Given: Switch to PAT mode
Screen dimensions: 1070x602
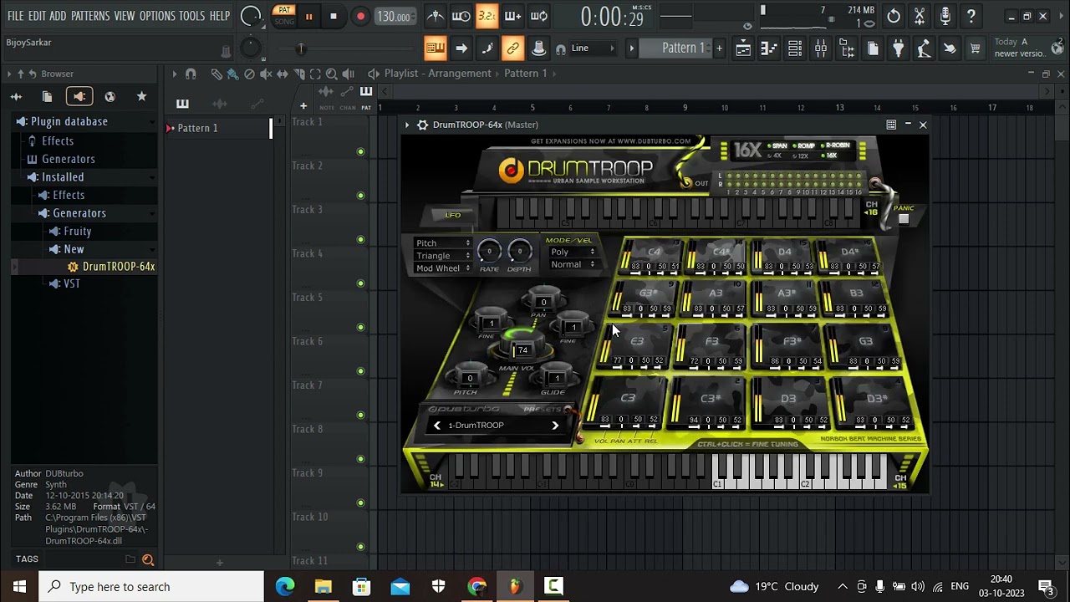Looking at the screenshot, I should click(x=284, y=10).
